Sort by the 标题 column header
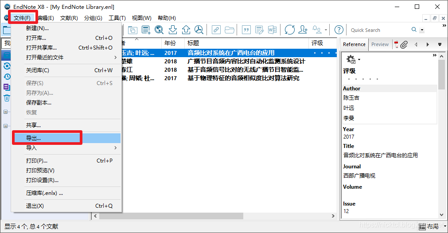 tap(246, 43)
